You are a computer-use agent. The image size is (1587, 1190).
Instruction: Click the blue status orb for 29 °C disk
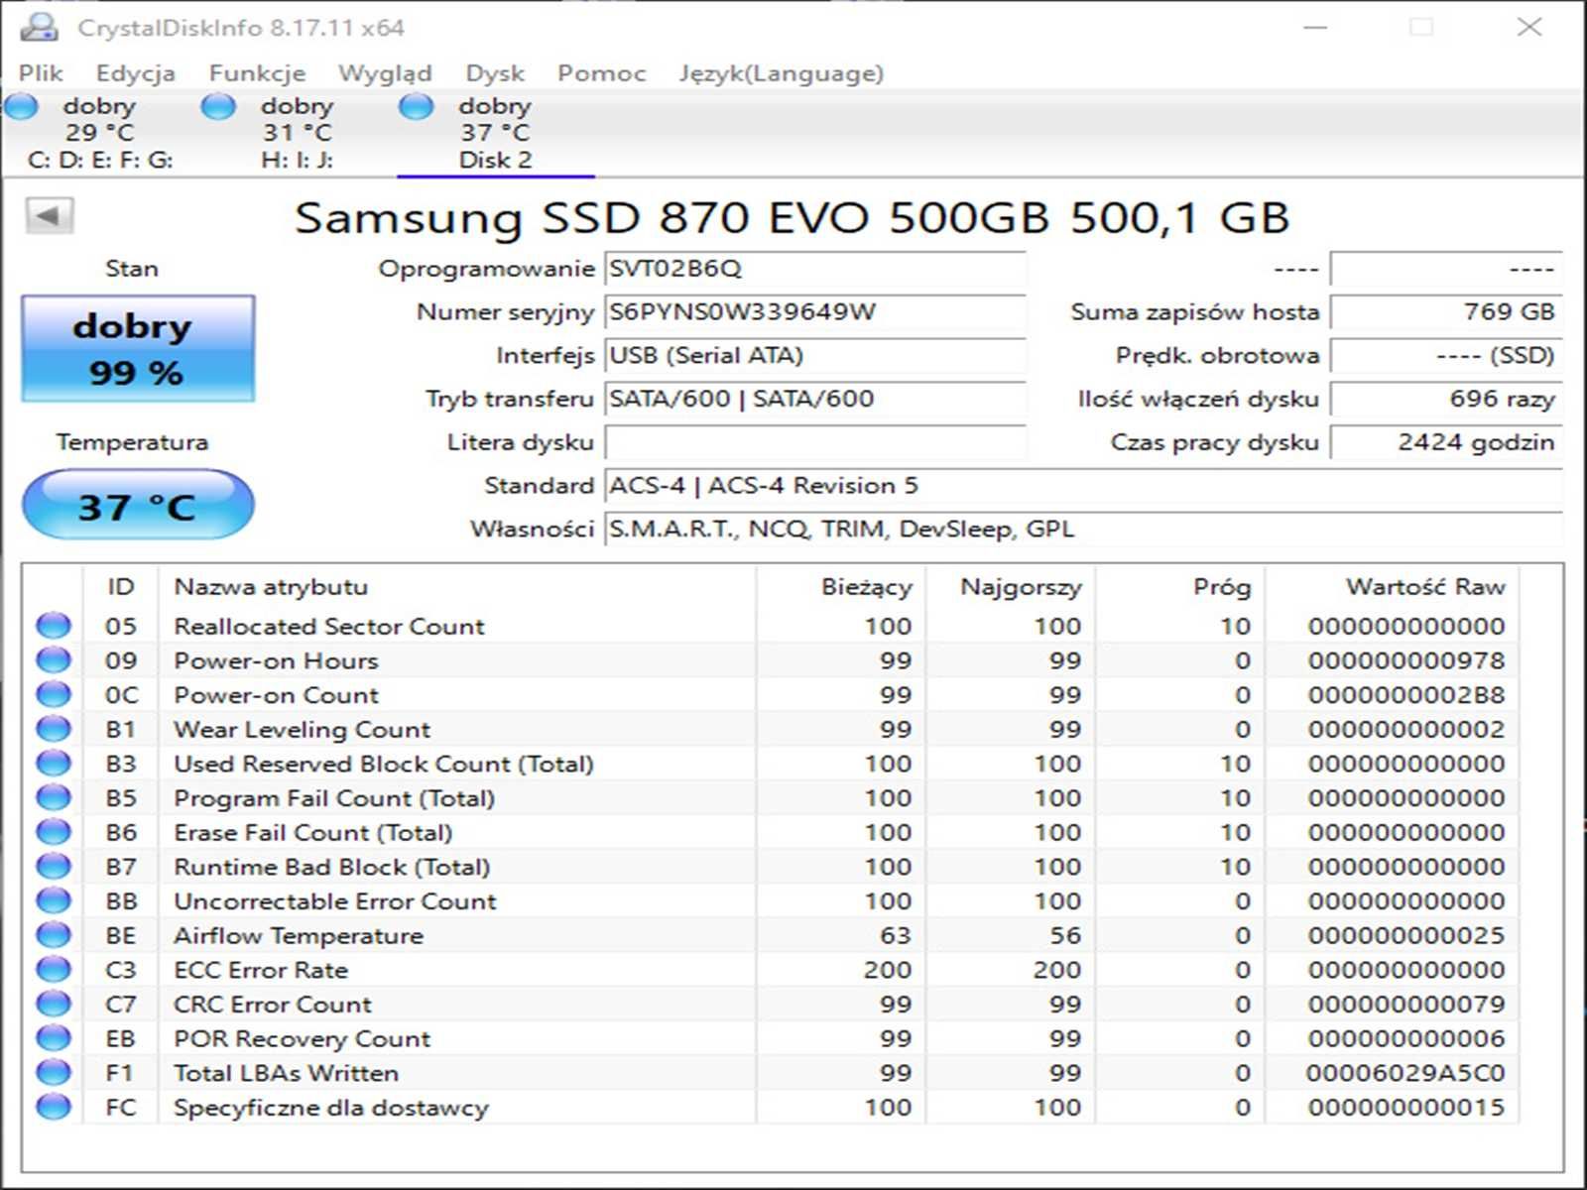tap(22, 106)
